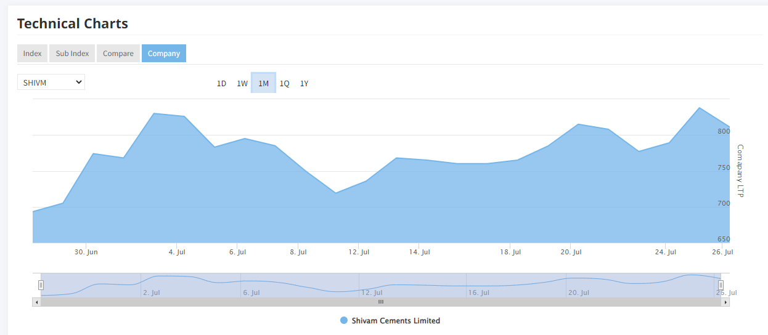The width and height of the screenshot is (768, 335).
Task: Grab the navigator's right range handle
Action: (721, 285)
